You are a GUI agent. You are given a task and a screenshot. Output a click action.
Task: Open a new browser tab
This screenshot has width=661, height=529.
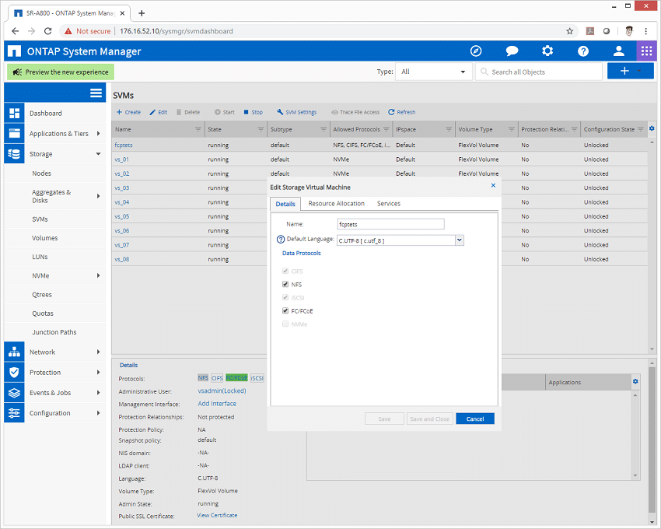(142, 13)
